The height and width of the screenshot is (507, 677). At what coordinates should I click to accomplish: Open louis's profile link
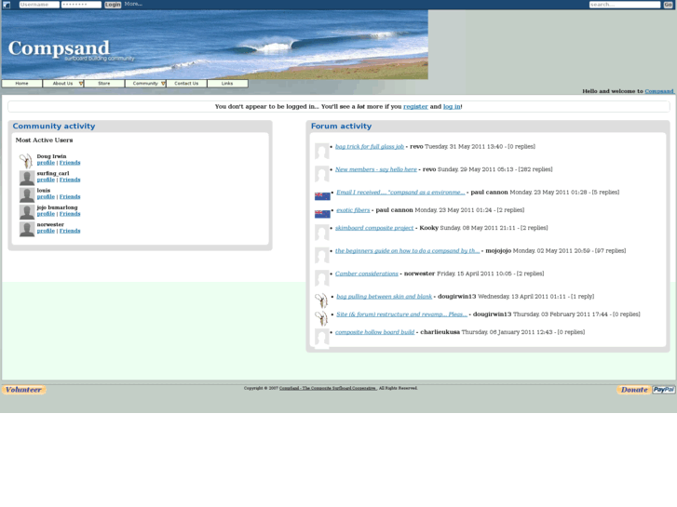pyautogui.click(x=46, y=197)
